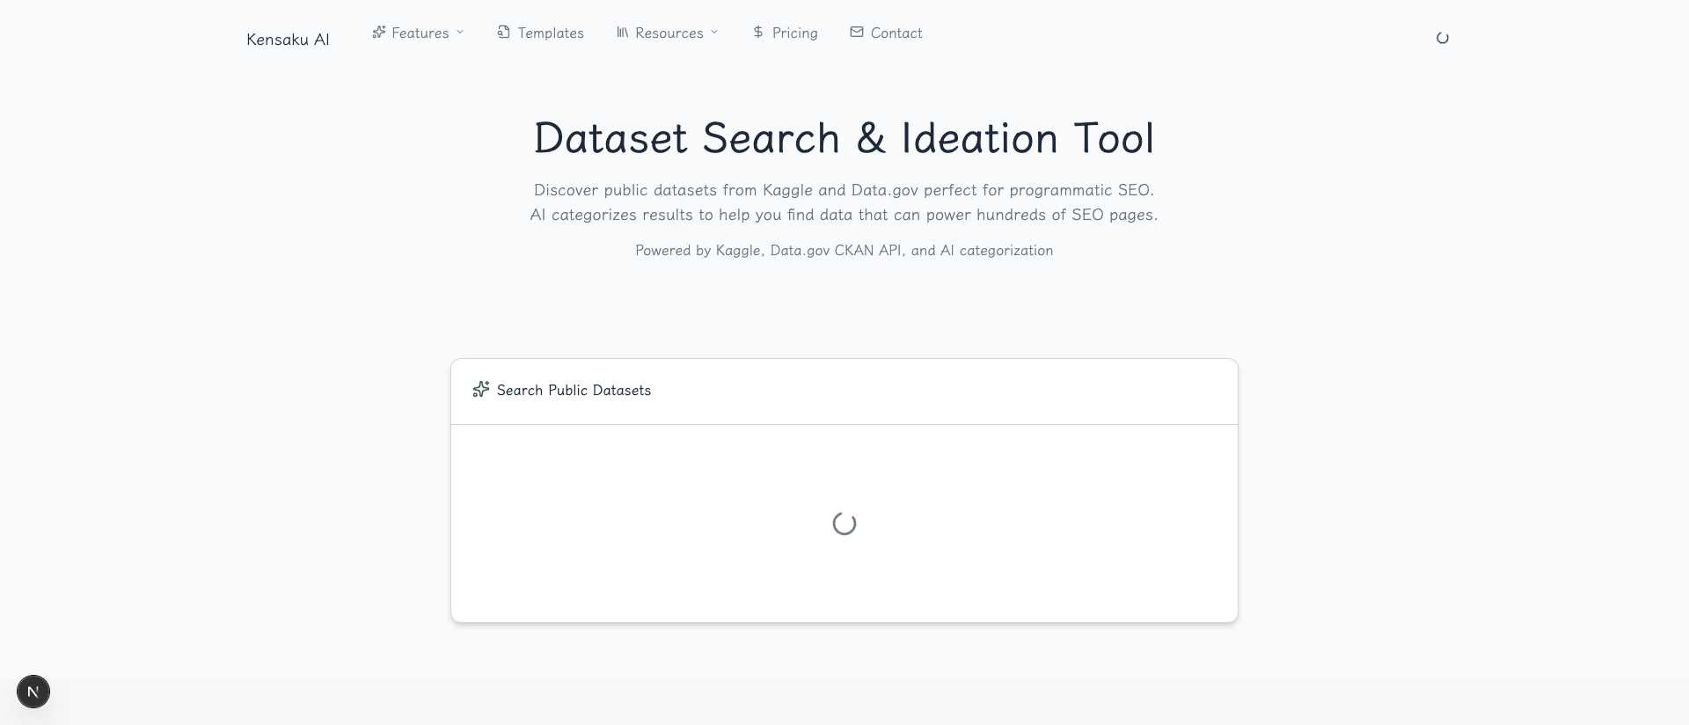Click the envelope icon beside Contact
This screenshot has height=725, width=1689.
click(857, 33)
